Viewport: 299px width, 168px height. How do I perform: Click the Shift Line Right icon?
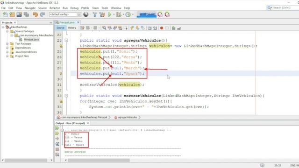155,28
